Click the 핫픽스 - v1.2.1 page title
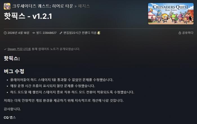Viewport: 197px width, 124px height. (x=28, y=16)
